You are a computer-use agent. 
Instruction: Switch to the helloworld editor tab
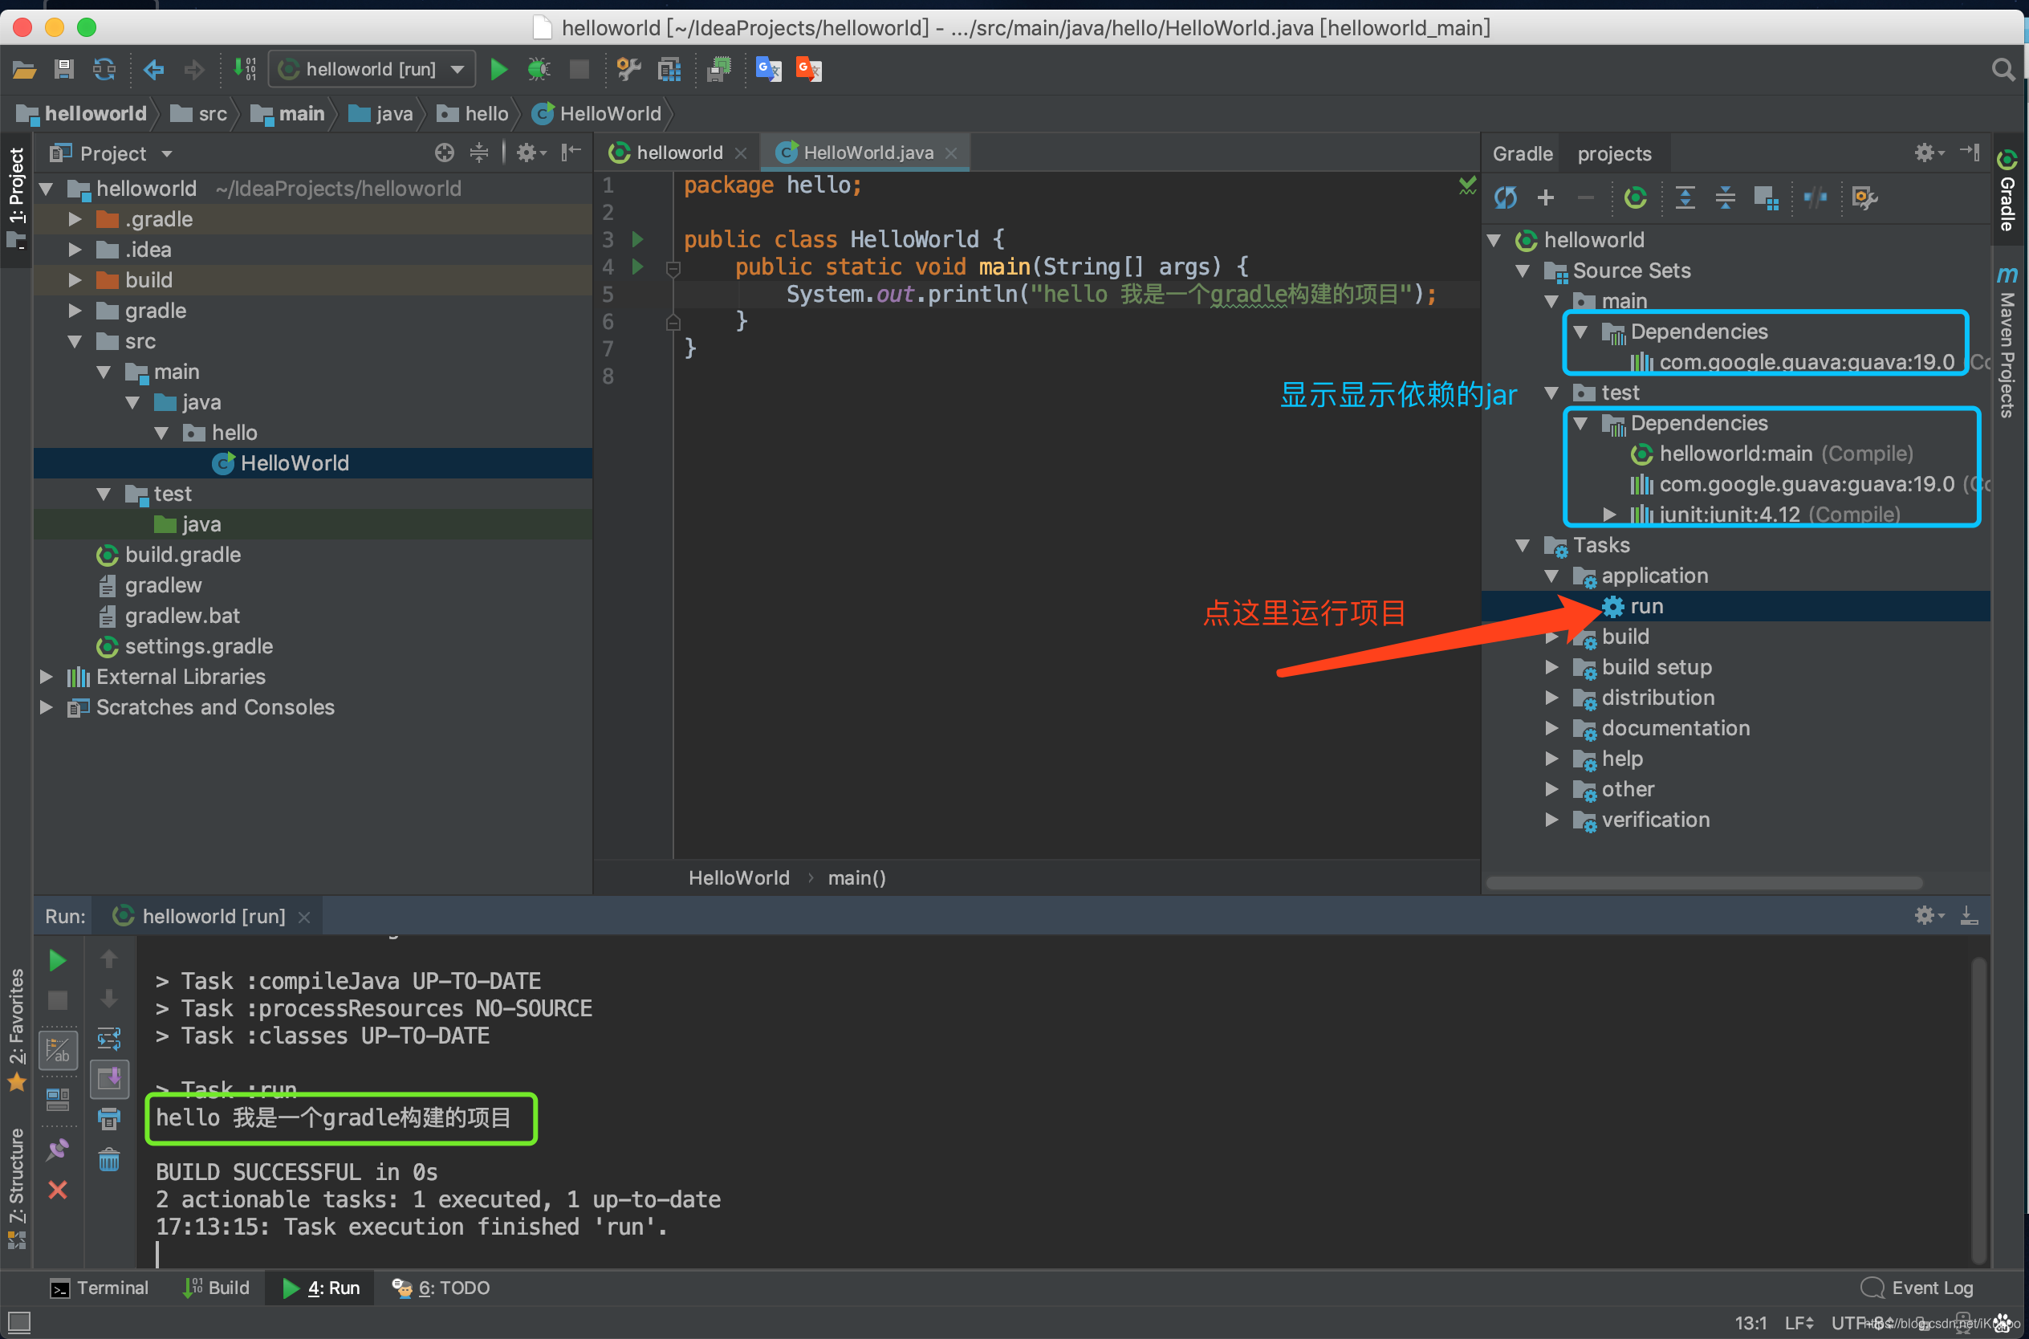tap(679, 153)
